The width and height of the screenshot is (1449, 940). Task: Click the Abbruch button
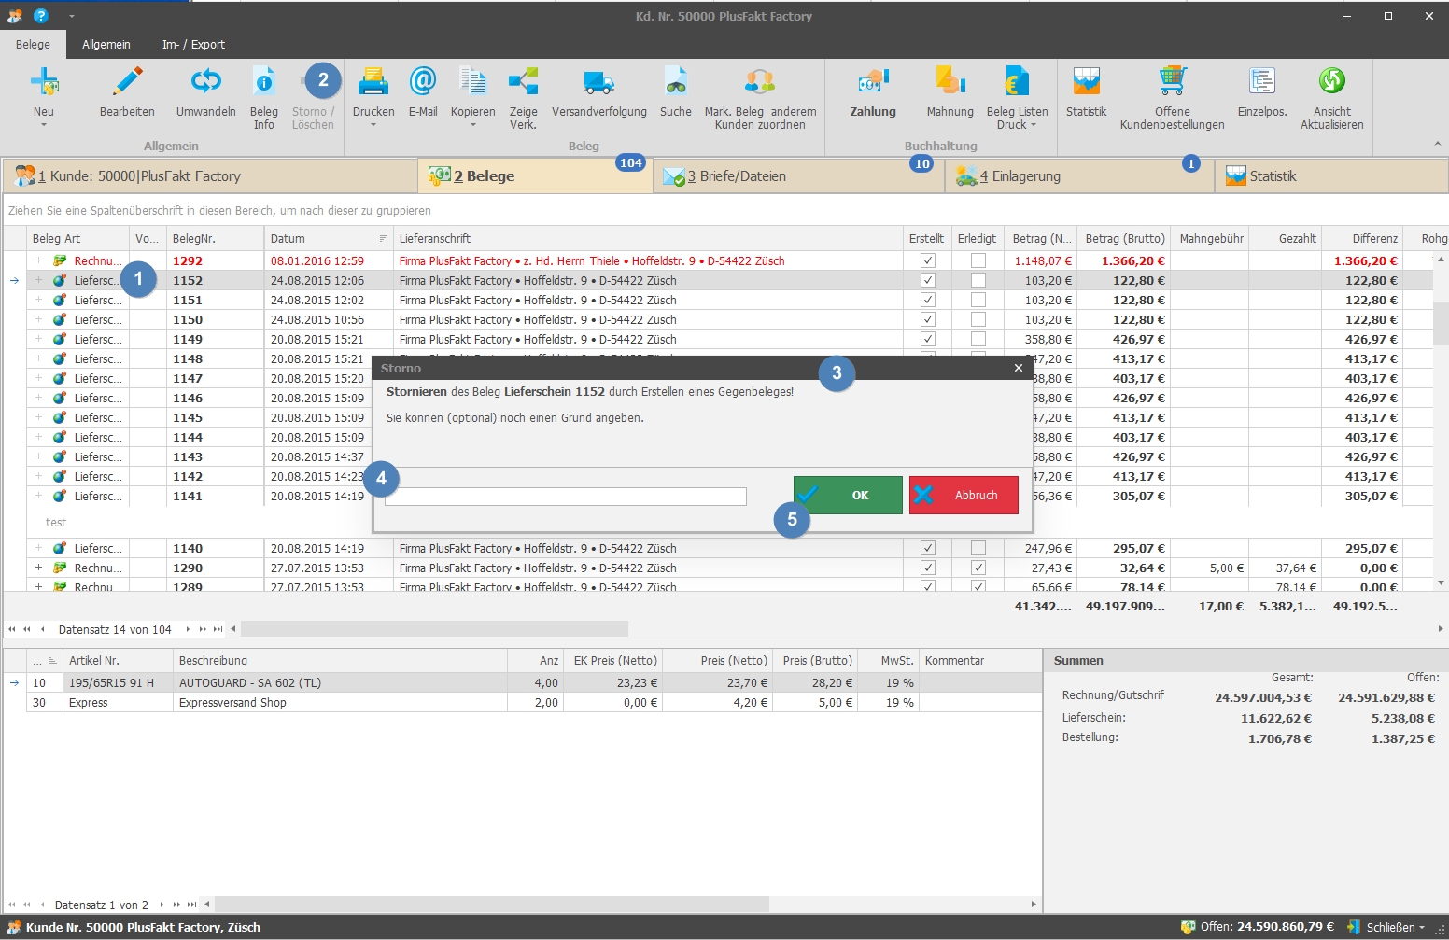964,495
